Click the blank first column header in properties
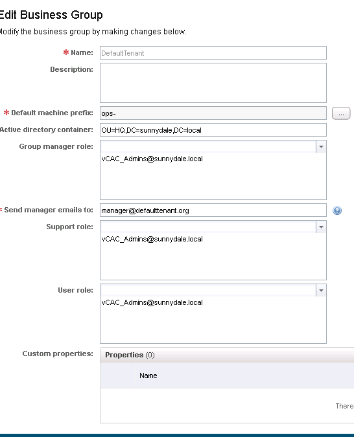This screenshot has width=354, height=437. (118, 375)
